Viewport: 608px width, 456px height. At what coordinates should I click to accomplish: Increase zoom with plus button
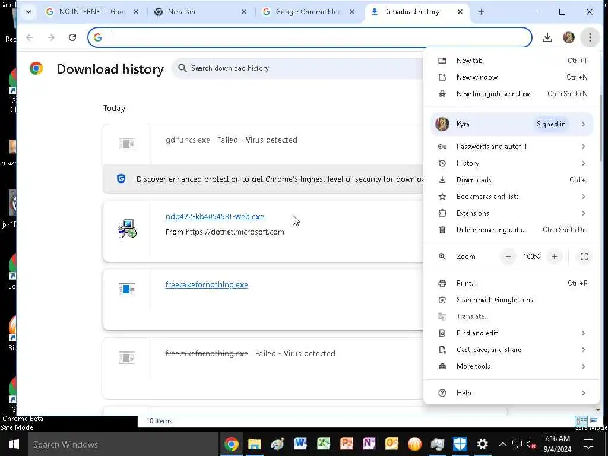555,256
